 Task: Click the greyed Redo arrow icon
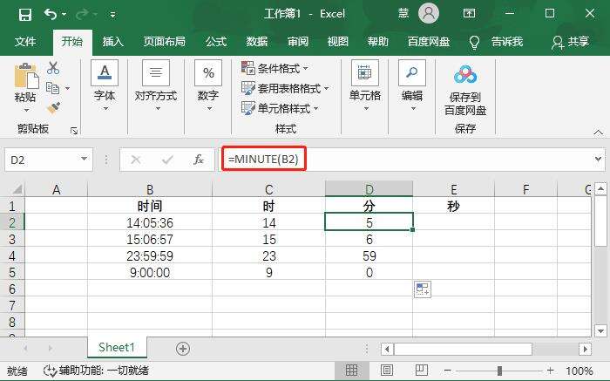81,15
